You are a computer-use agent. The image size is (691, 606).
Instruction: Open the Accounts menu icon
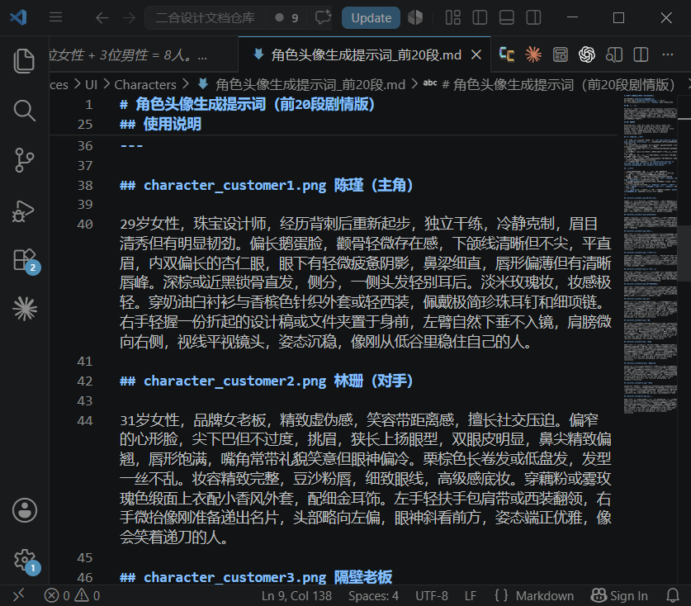coord(24,510)
